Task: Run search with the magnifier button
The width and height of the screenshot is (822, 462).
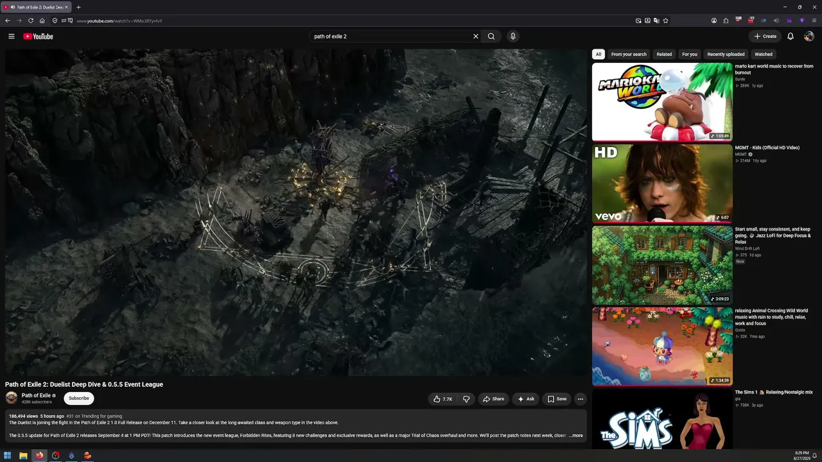Action: tap(491, 37)
